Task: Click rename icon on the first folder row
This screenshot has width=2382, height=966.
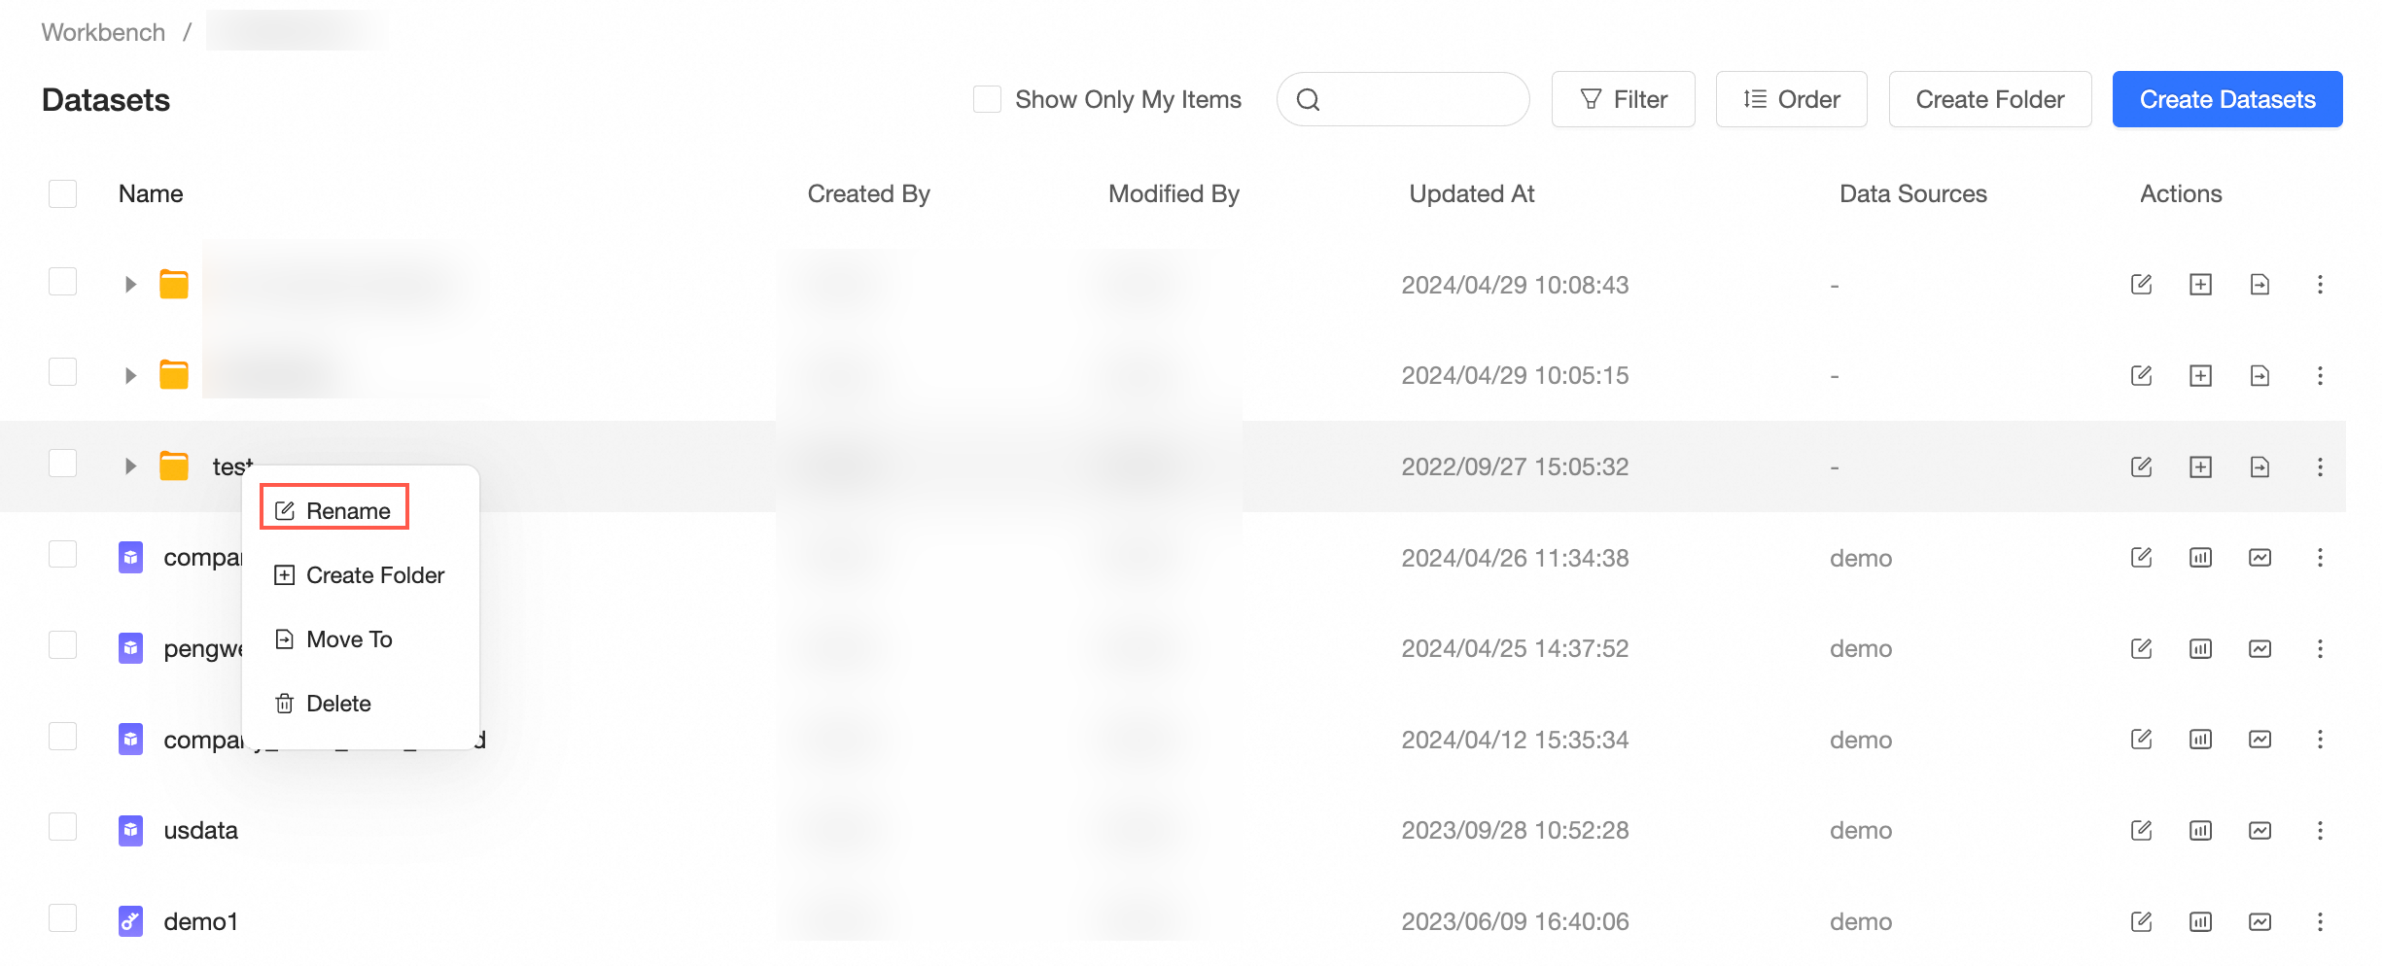Action: (x=2141, y=285)
